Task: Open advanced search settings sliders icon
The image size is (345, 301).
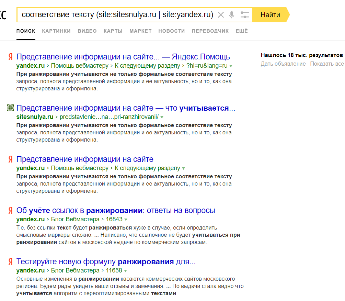Action: pos(245,15)
